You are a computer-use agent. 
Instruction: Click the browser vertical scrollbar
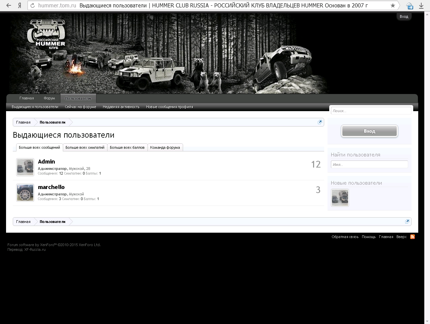pyautogui.click(x=427, y=168)
